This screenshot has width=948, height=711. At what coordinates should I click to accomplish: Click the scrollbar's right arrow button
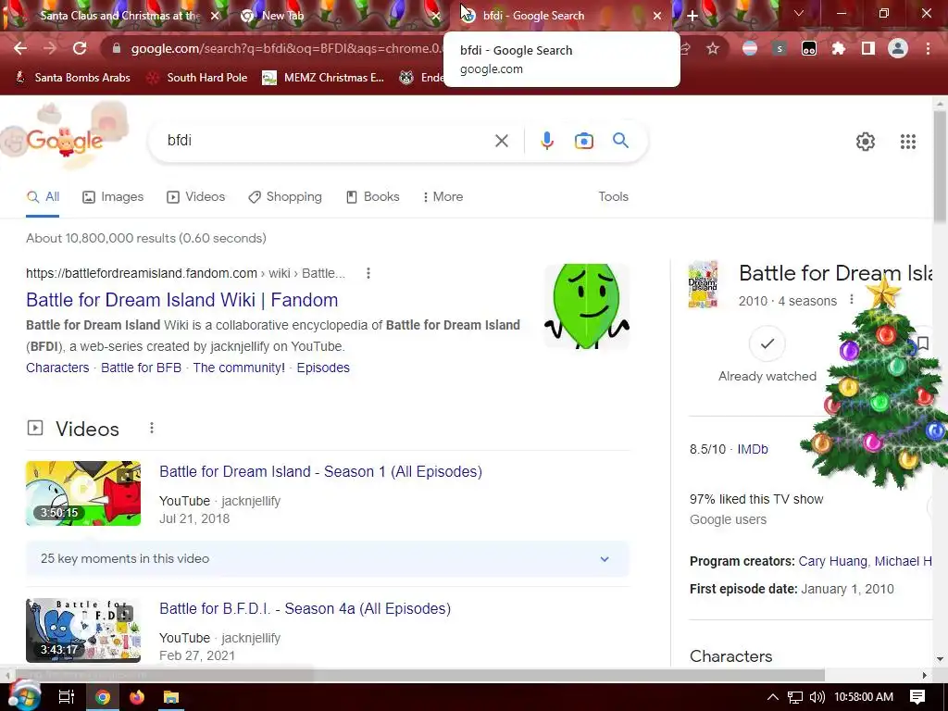coord(924,675)
